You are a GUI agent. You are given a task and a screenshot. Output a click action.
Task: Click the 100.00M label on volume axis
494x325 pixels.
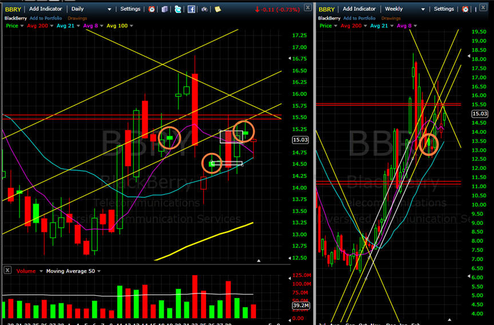click(x=302, y=284)
